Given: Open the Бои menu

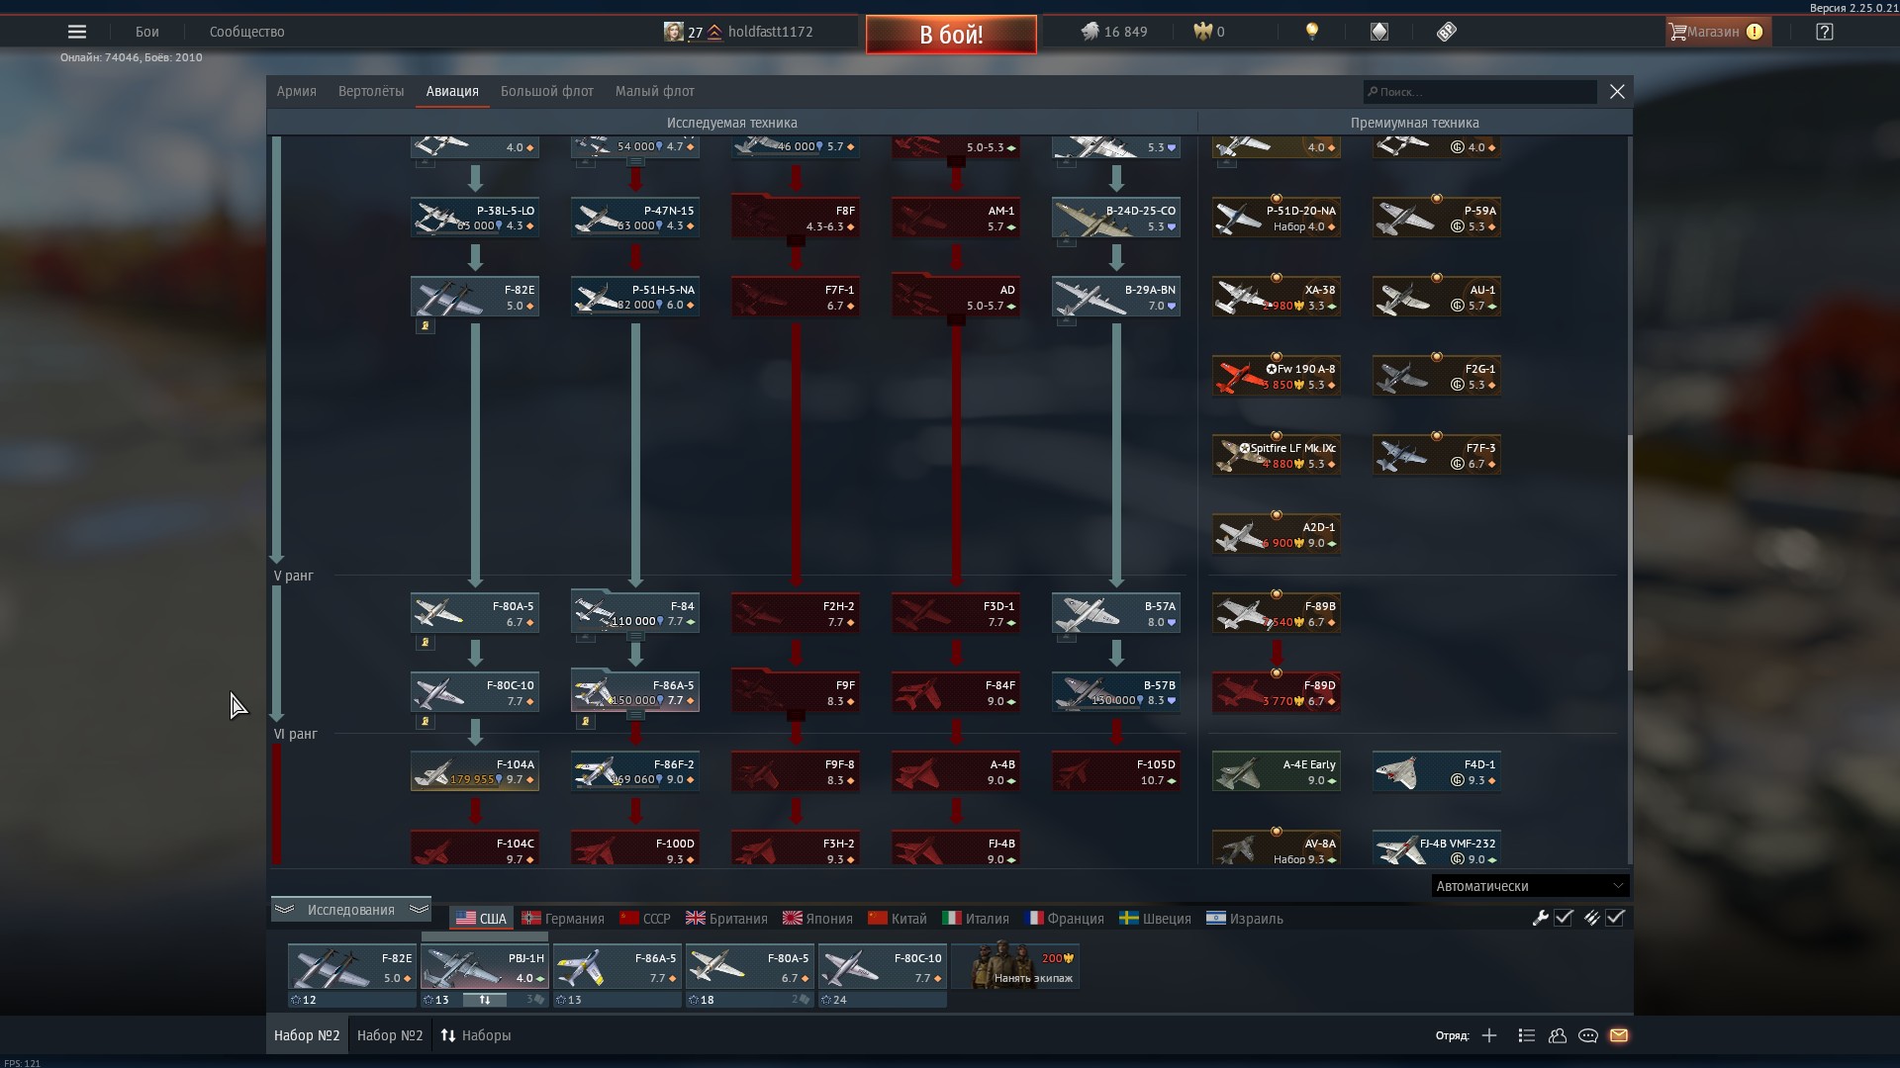Looking at the screenshot, I should pos(147,32).
